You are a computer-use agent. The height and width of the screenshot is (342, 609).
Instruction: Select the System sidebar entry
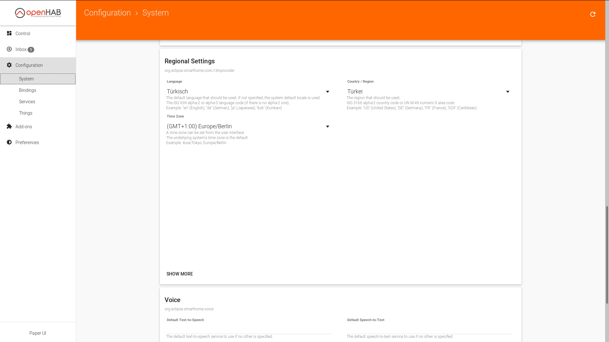26,79
